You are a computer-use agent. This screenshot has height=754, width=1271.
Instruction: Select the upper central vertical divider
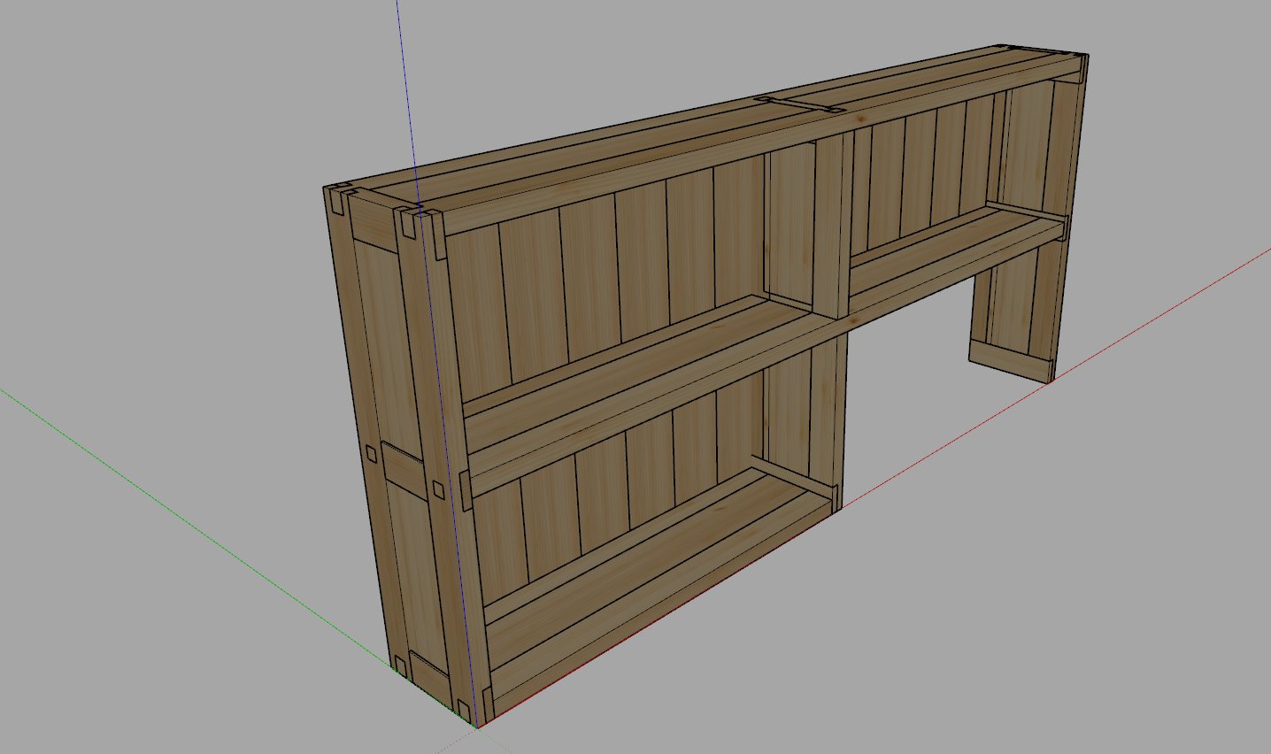point(832,226)
